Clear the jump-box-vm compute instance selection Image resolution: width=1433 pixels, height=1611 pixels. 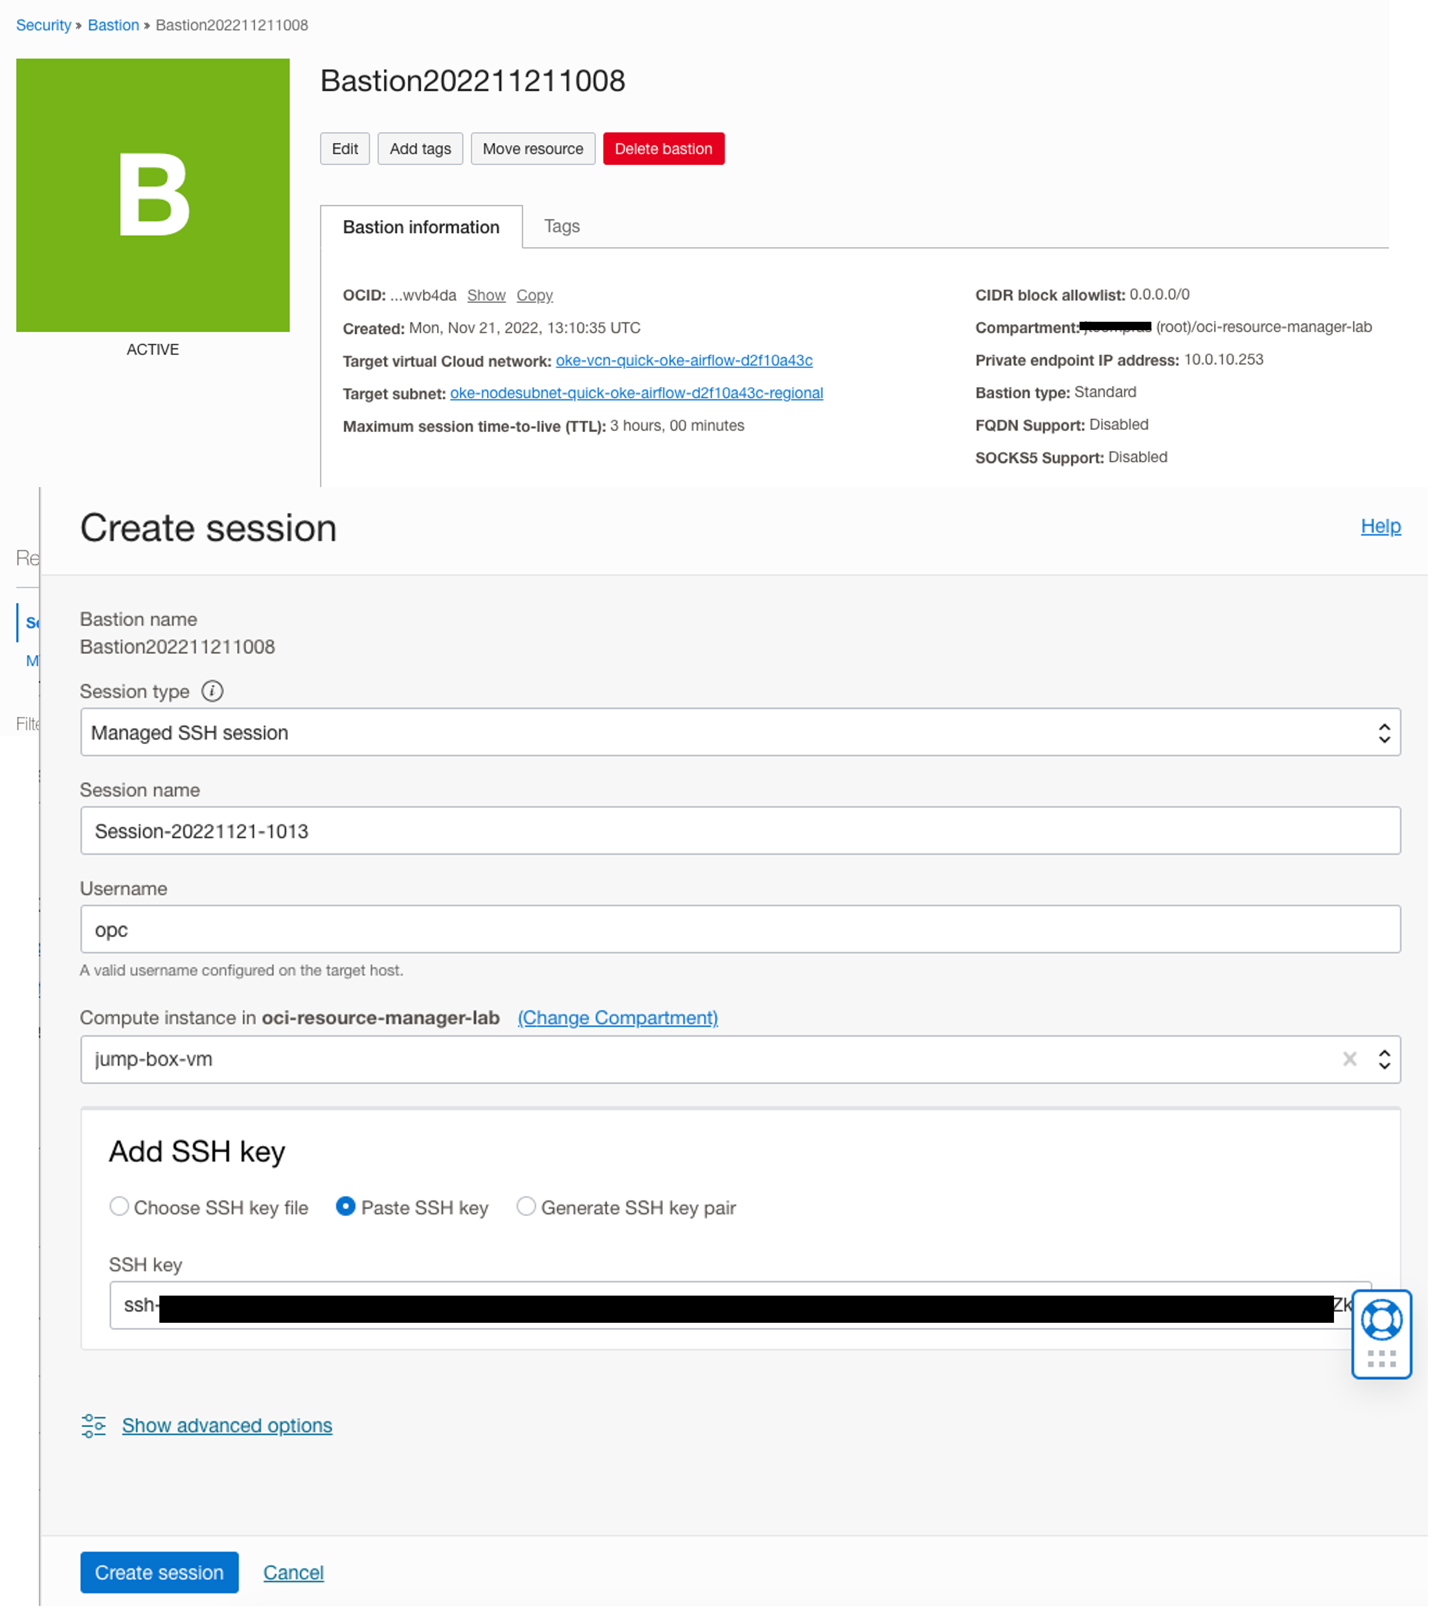[1349, 1059]
